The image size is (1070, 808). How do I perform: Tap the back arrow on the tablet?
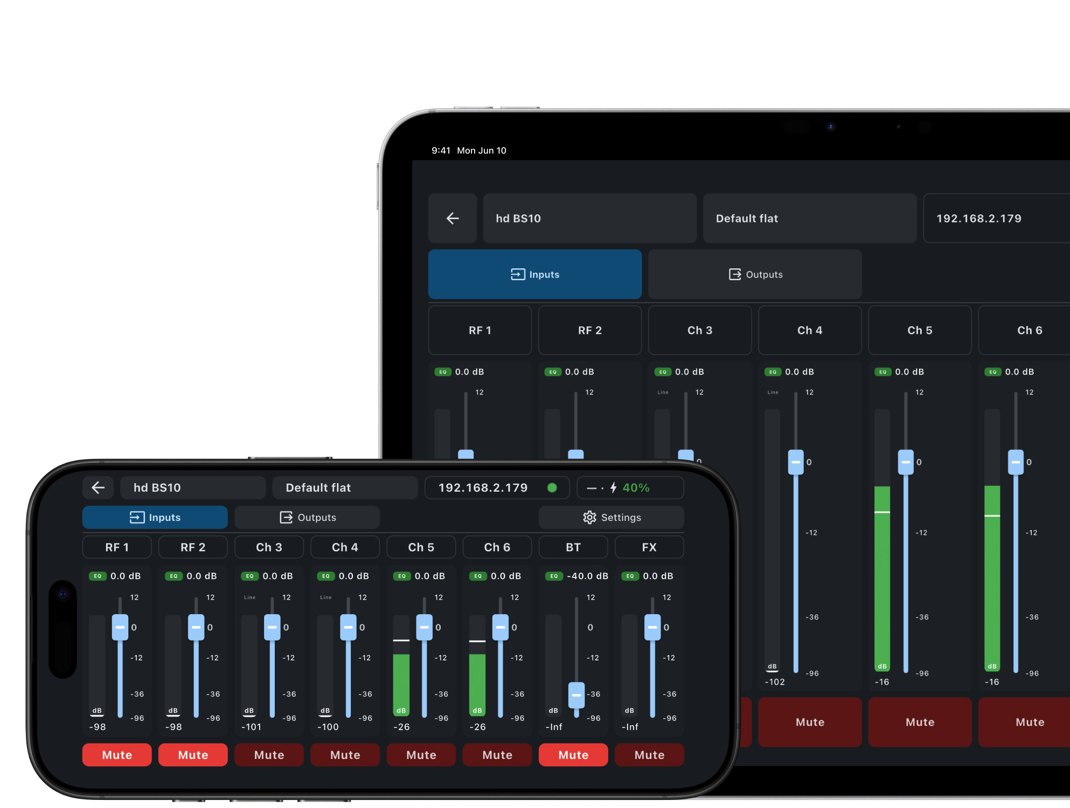(x=453, y=218)
